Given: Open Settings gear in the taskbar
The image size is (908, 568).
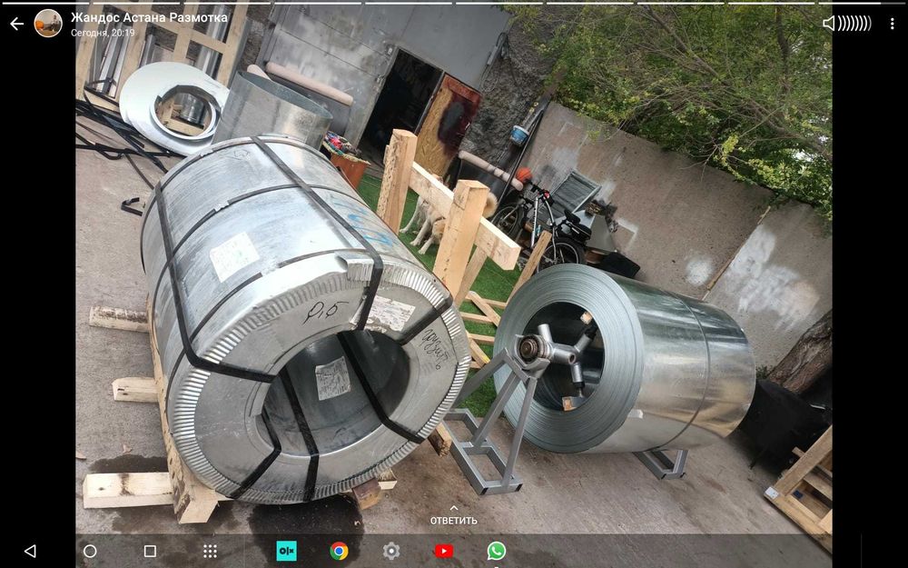Looking at the screenshot, I should click(x=391, y=551).
